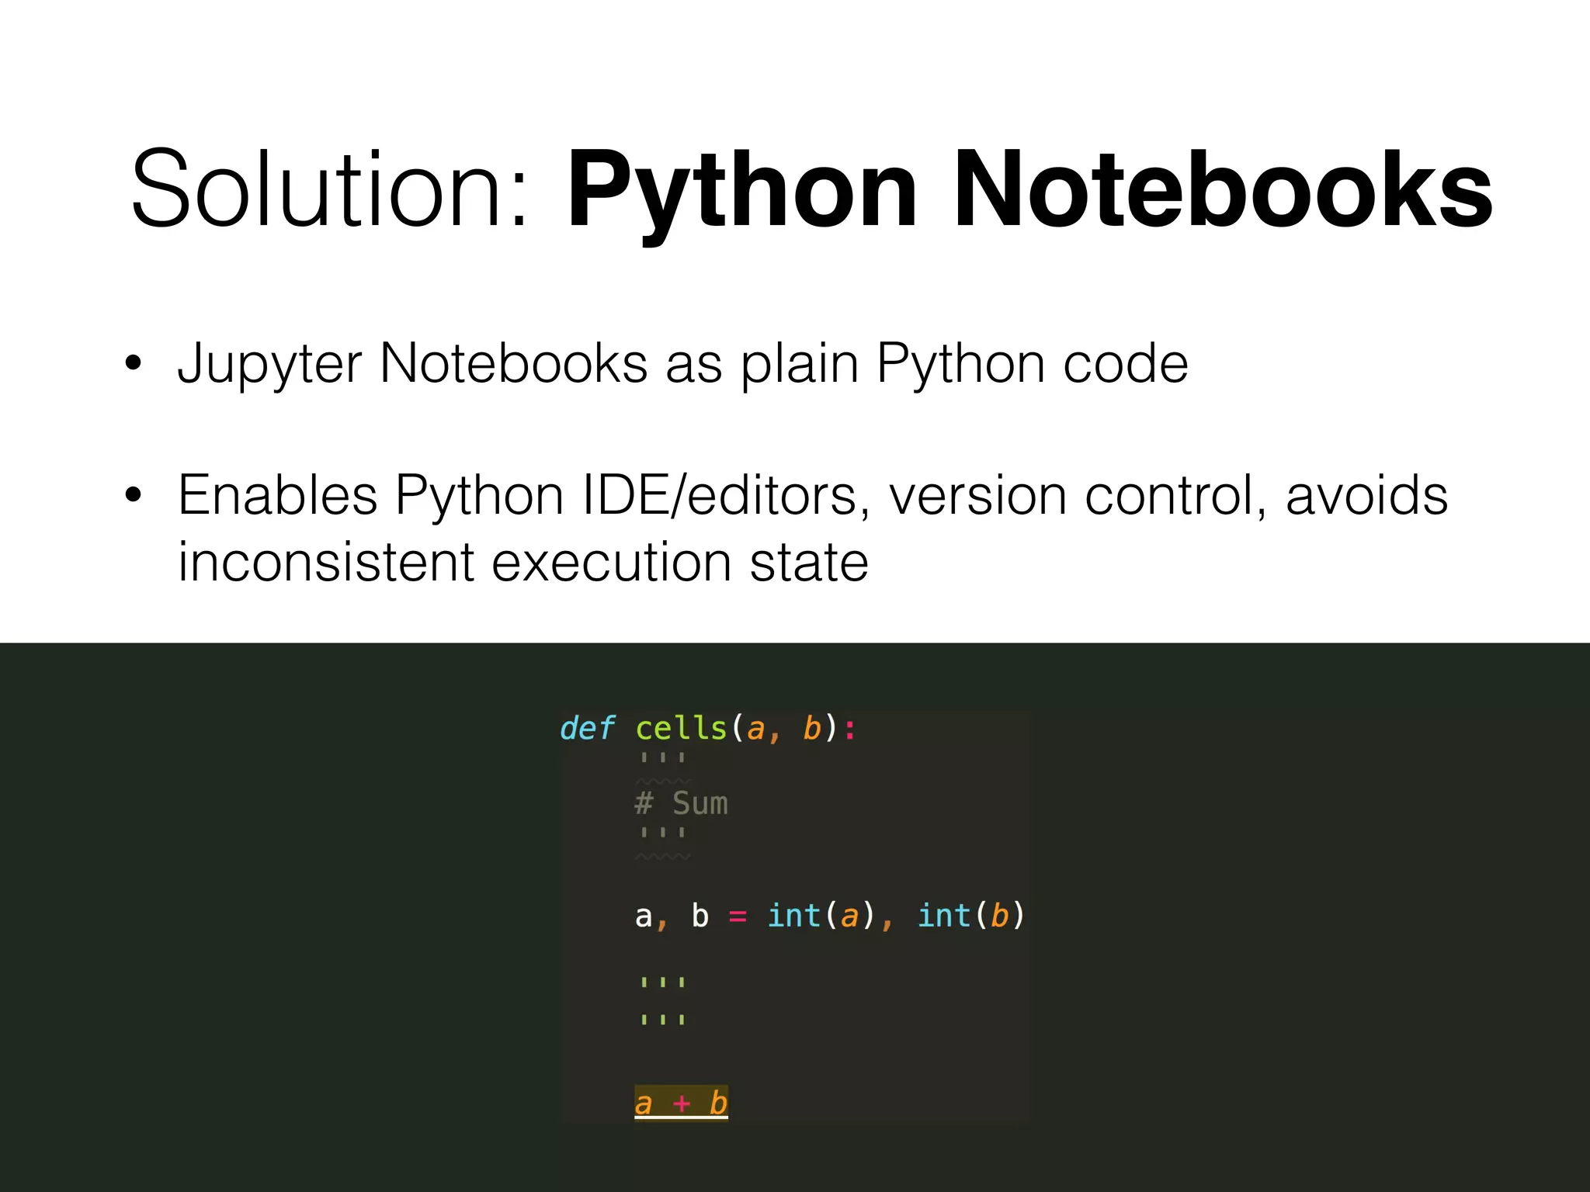Screen dimensions: 1590x1192
Task: Click the highlighted 'a + b' expression
Action: (681, 1103)
